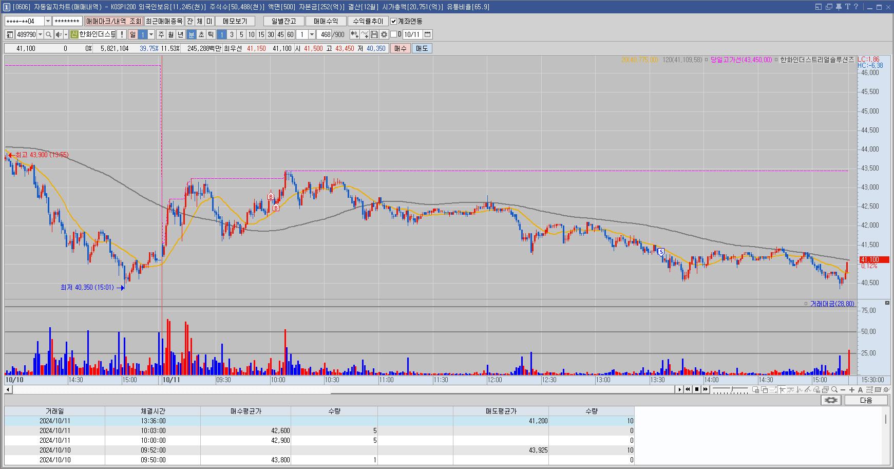Image resolution: width=894 pixels, height=469 pixels.
Task: Click the magnifier zoom icon under chart
Action: (834, 389)
